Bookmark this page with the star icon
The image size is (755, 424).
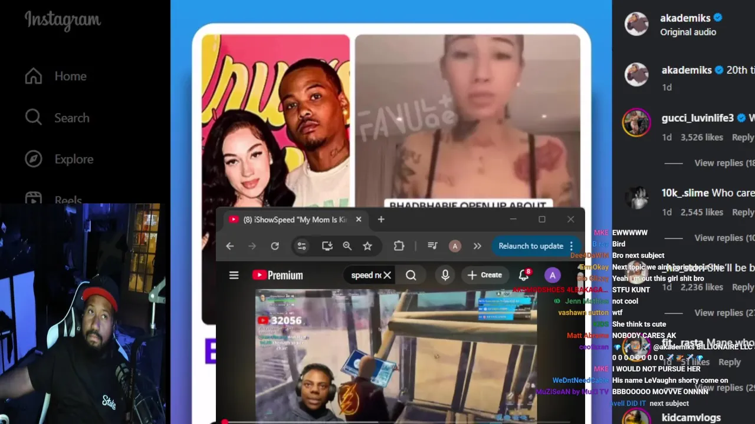(x=367, y=246)
